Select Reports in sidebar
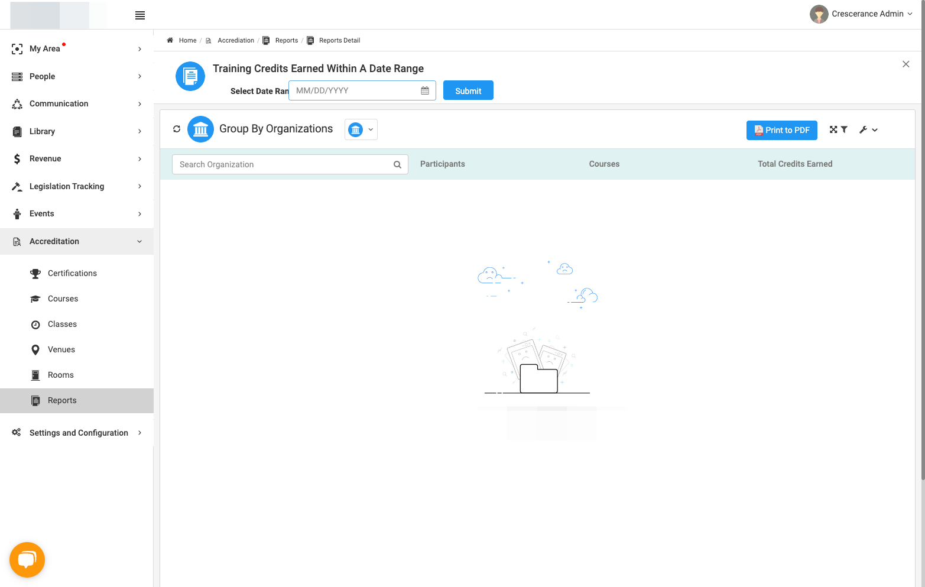This screenshot has width=925, height=587. tap(77, 400)
